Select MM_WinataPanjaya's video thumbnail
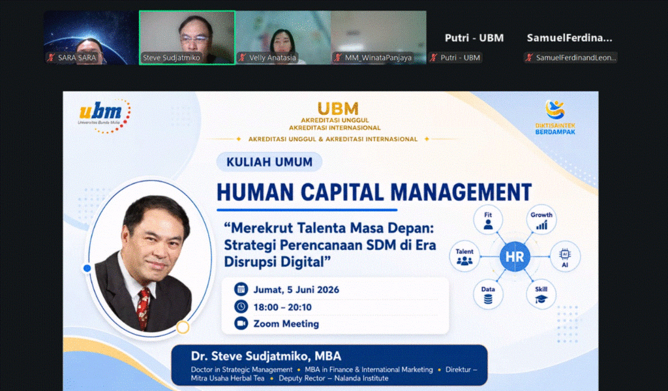 pyautogui.click(x=379, y=37)
